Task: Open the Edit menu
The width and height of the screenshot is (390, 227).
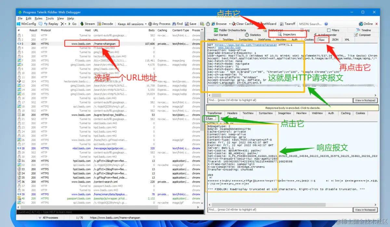Action: (29, 18)
